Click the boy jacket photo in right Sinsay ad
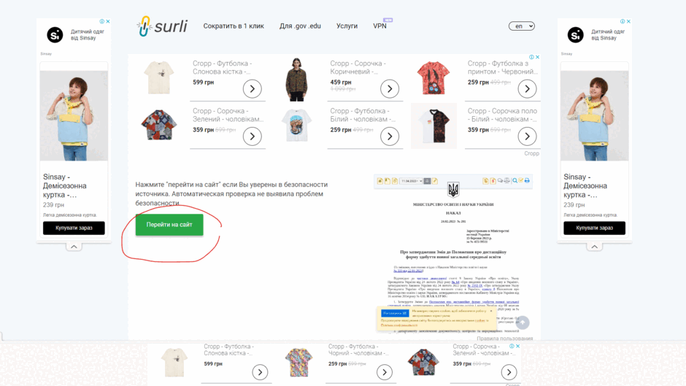The width and height of the screenshot is (686, 386). pos(595,116)
